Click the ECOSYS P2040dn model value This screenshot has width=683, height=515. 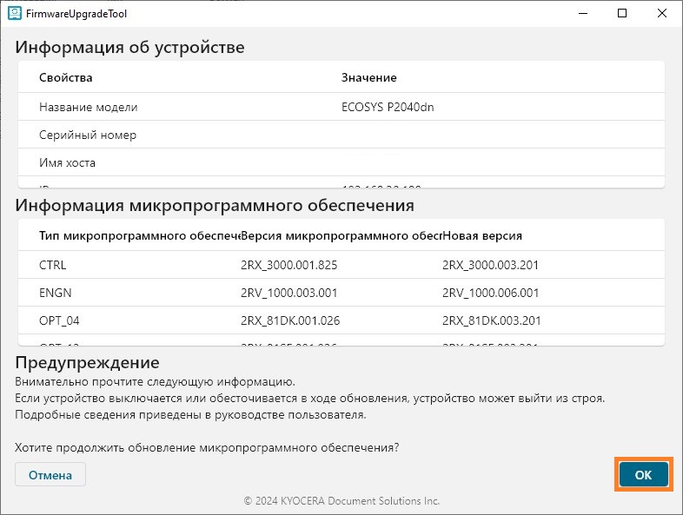[388, 108]
